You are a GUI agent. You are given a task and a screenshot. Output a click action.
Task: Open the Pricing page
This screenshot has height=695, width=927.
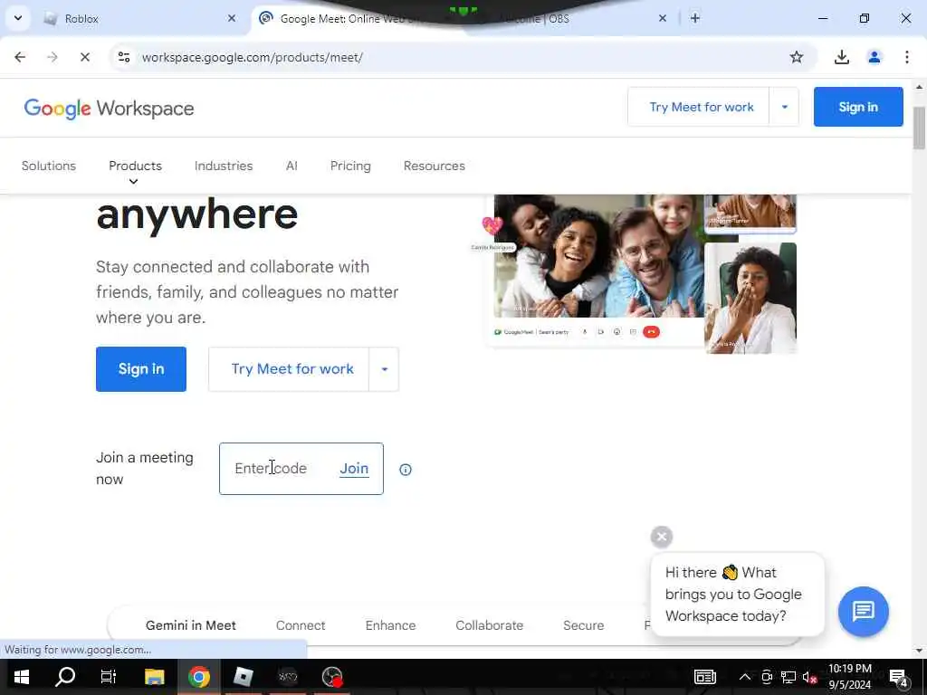coord(350,167)
